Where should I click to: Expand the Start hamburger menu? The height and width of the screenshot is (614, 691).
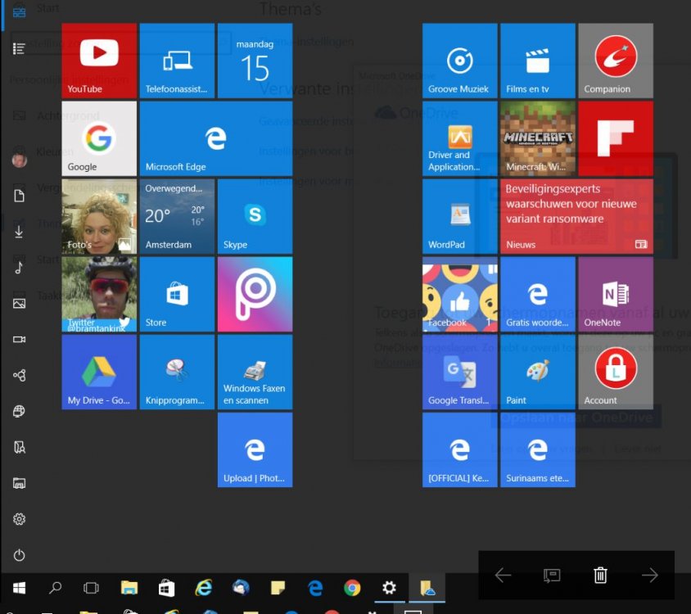coord(19,11)
